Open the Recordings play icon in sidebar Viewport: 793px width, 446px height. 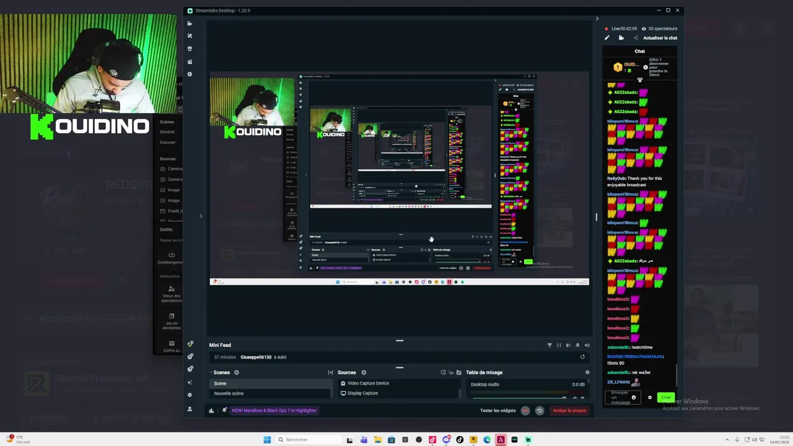tap(190, 74)
